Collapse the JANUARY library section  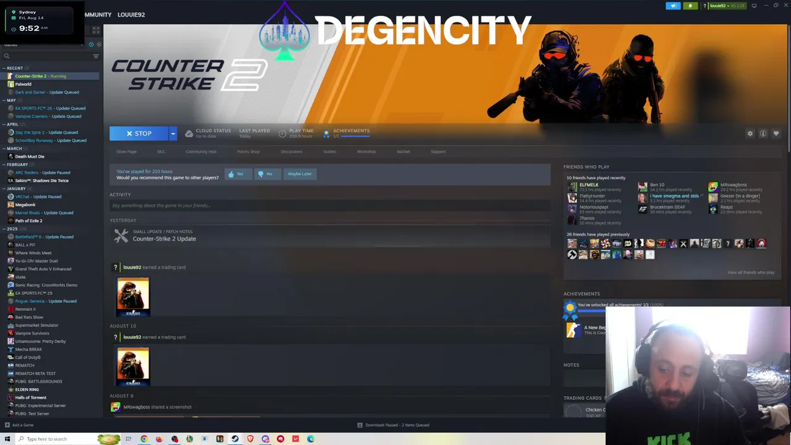coord(4,189)
